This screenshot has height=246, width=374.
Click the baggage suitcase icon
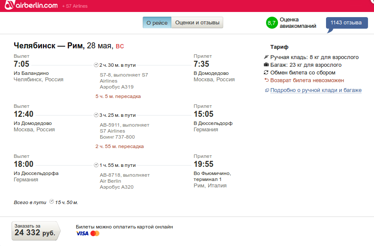[266, 65]
